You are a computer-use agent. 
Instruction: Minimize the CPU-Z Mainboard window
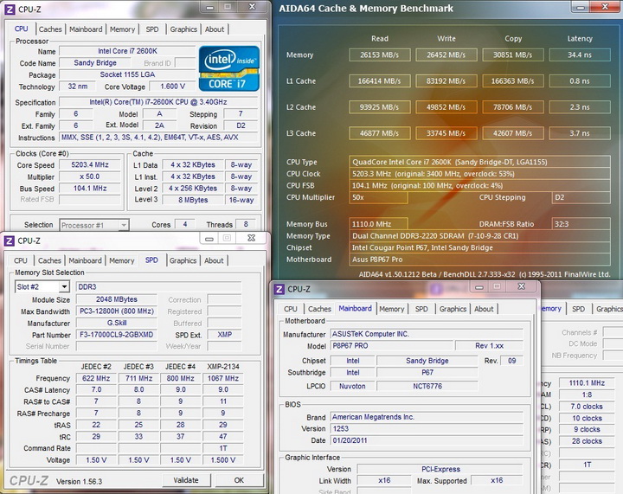point(479,286)
